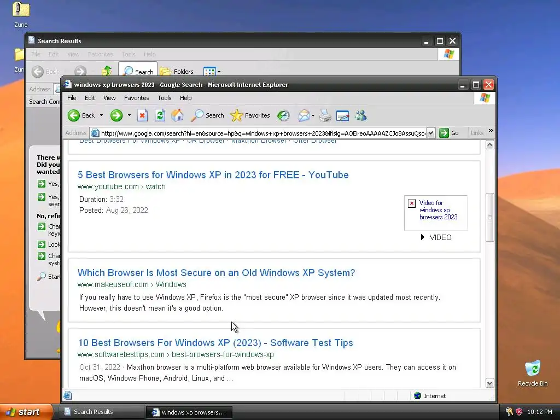Open the Favorites menu in Internet Explorer

[136, 98]
